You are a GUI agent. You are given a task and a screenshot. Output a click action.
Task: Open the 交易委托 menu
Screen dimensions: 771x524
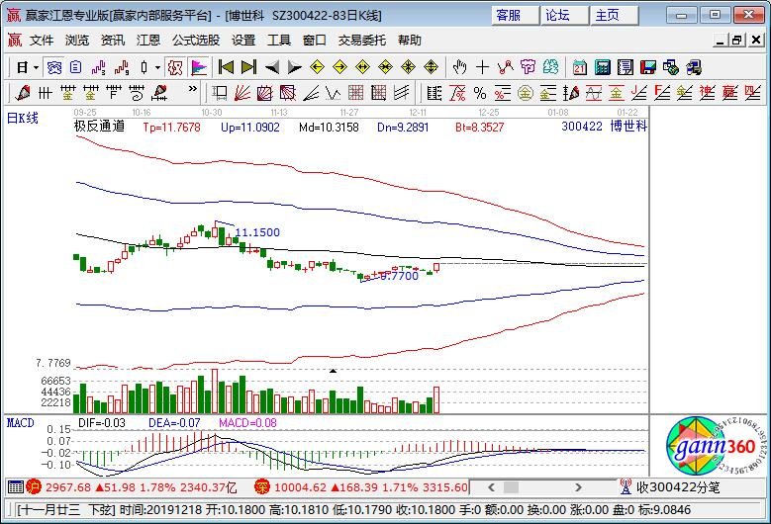362,41
